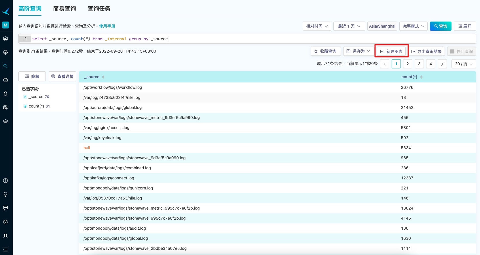Image resolution: width=480 pixels, height=255 pixels.
Task: Open the monitor dashboard sidebar icon
Action: [5, 39]
